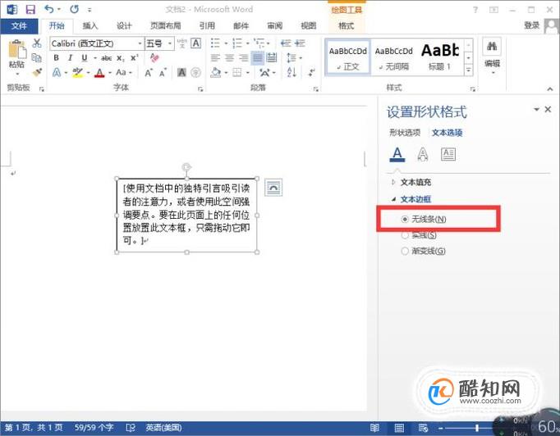
Task: Switch to the Design ribbon tab
Action: click(124, 25)
